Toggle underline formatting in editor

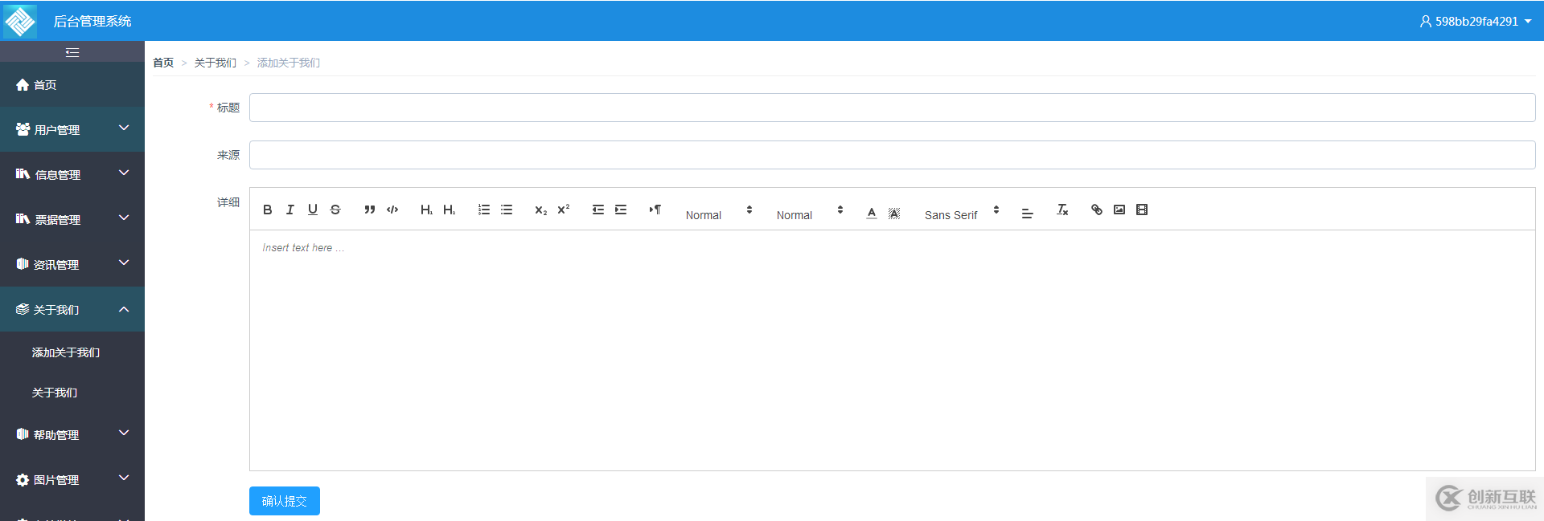[313, 210]
